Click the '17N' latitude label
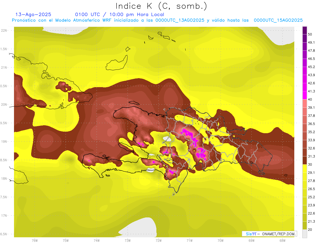The width and height of the screenshot is (317, 244). pyautogui.click(x=4, y=216)
